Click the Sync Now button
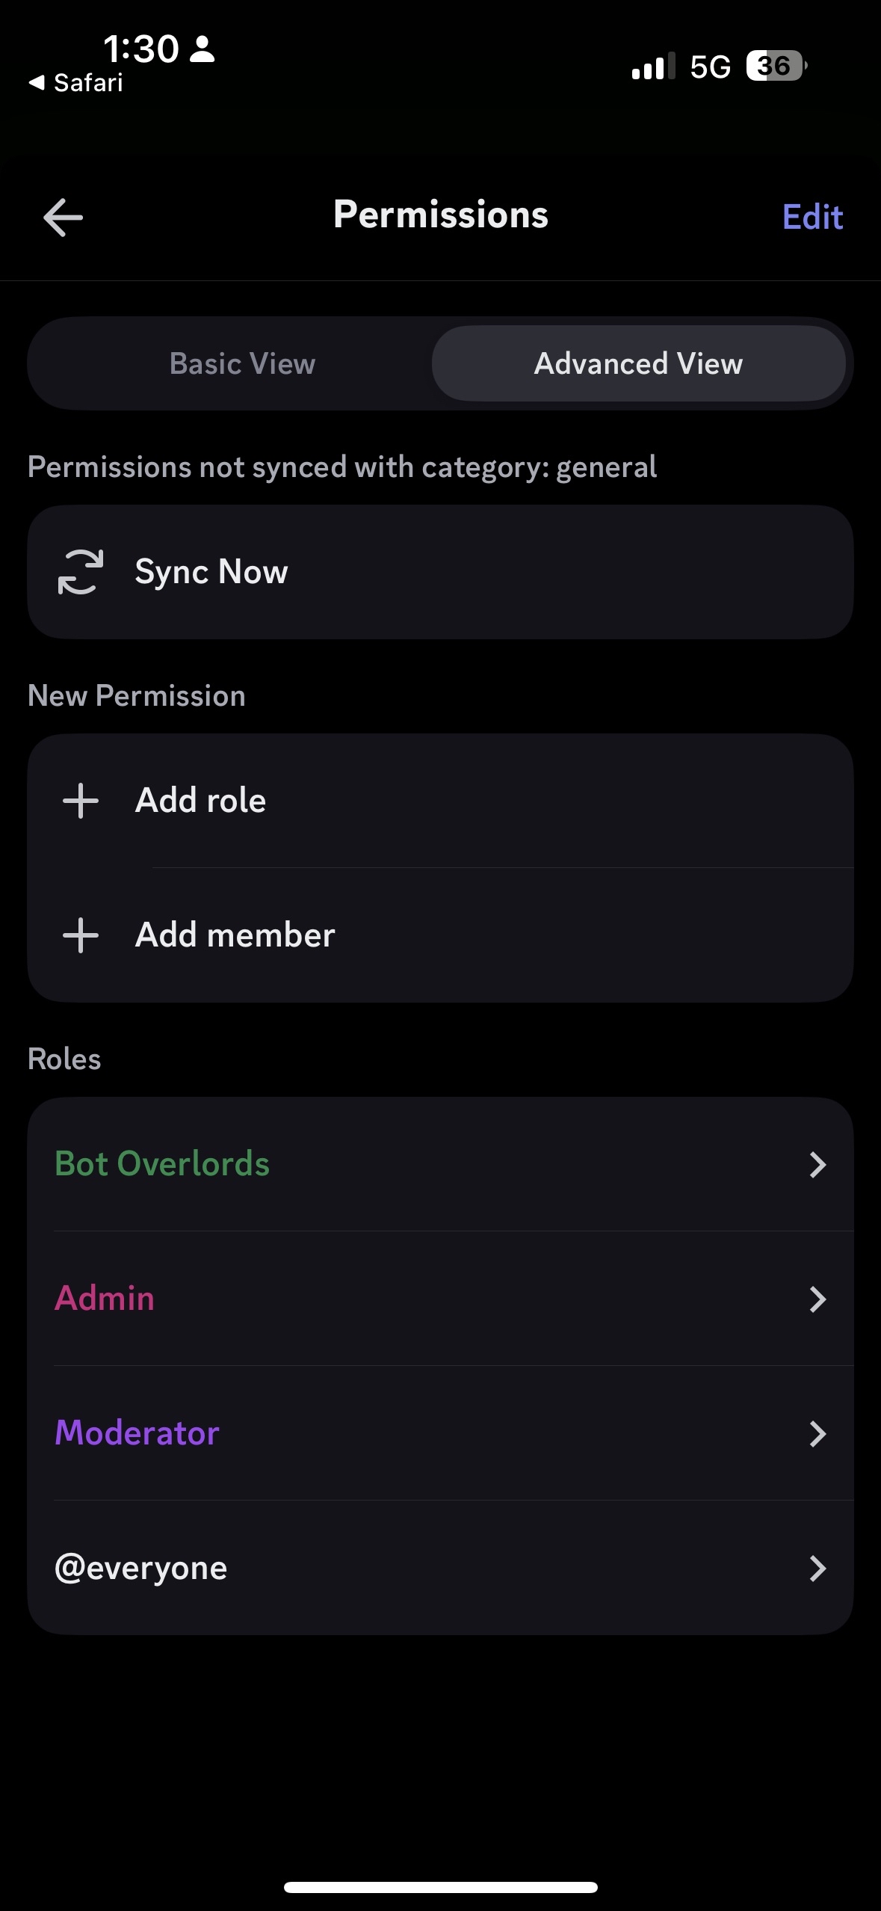 coord(441,572)
